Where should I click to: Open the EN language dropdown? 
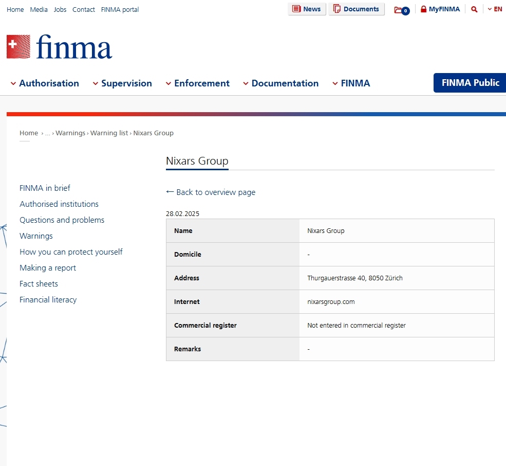click(495, 9)
